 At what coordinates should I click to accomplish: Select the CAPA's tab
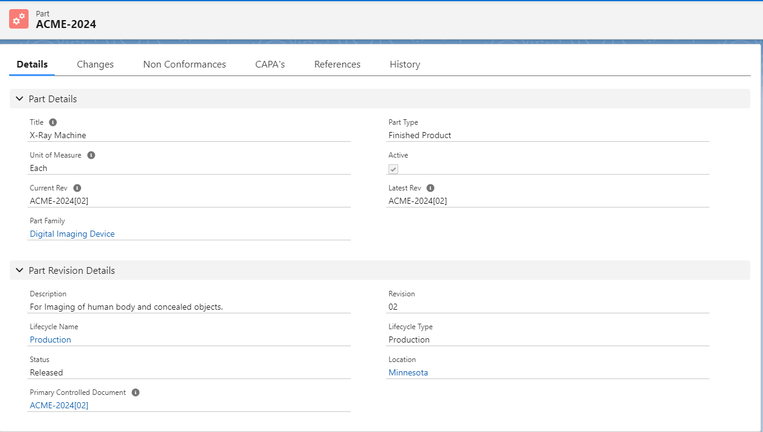(x=270, y=64)
